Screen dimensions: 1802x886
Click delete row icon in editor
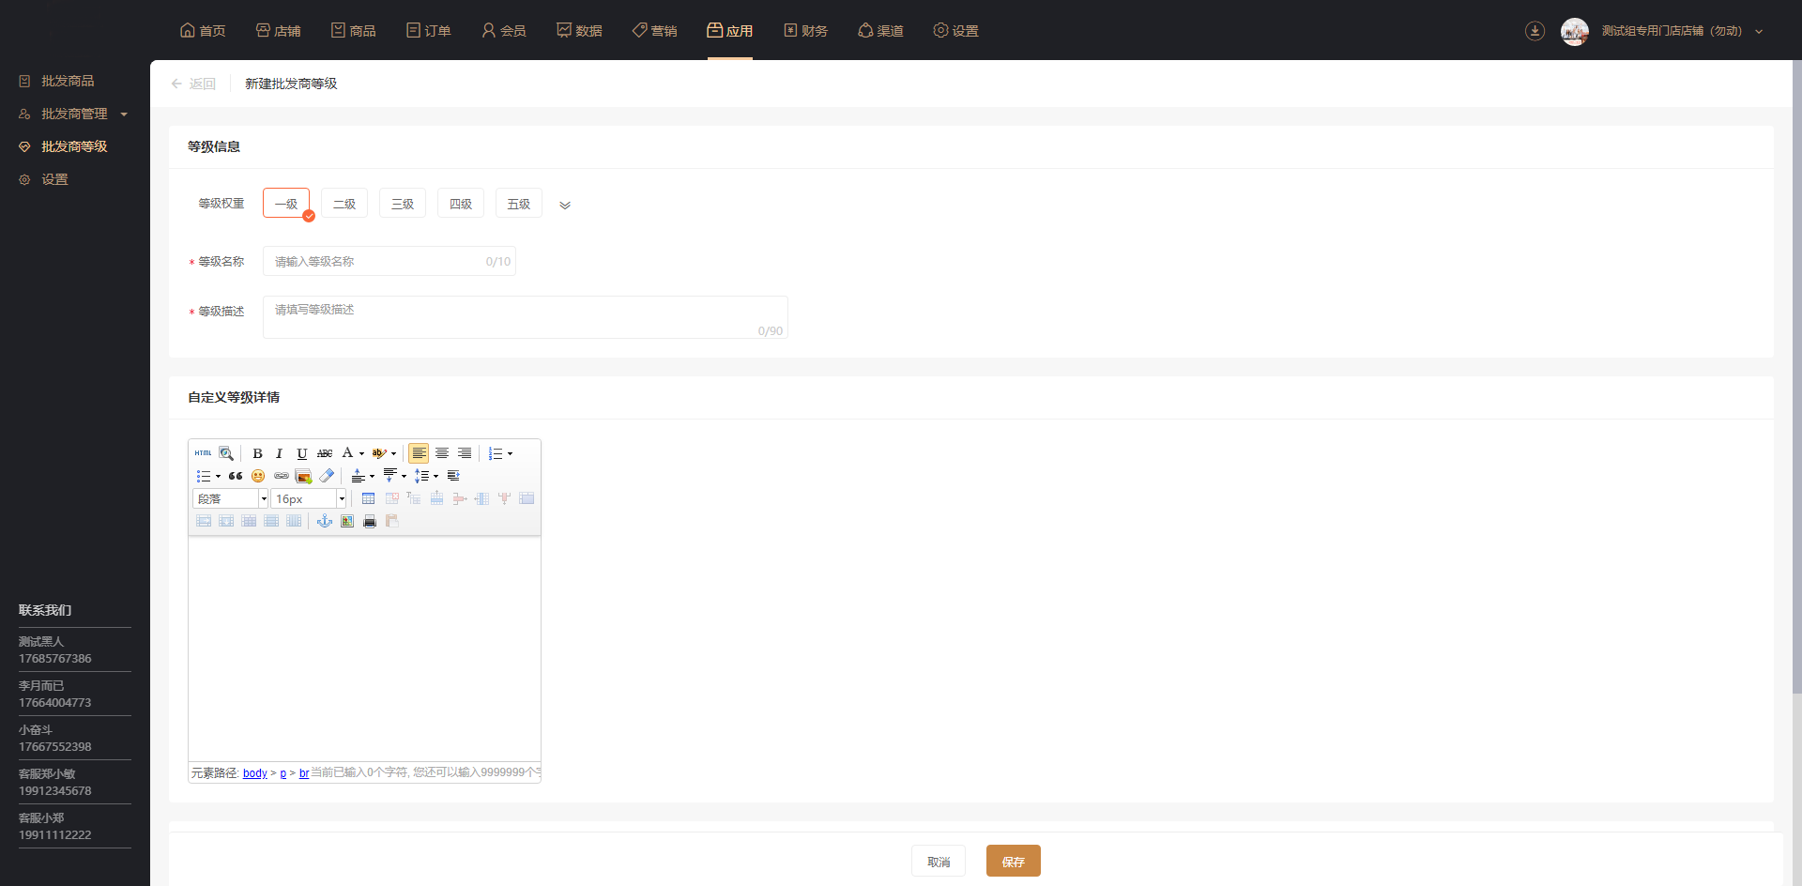click(x=459, y=498)
